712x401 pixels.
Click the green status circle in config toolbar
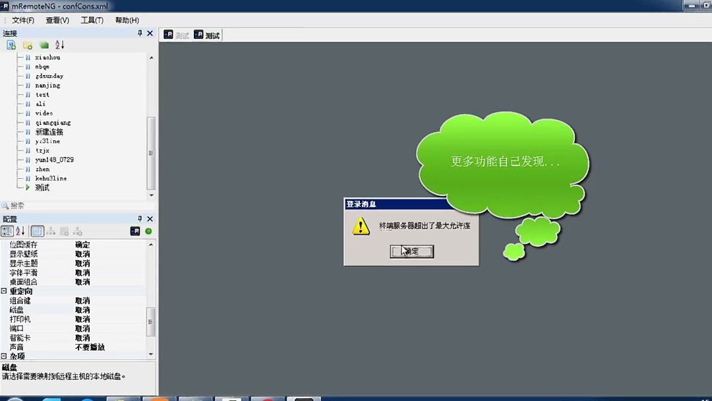pos(148,231)
